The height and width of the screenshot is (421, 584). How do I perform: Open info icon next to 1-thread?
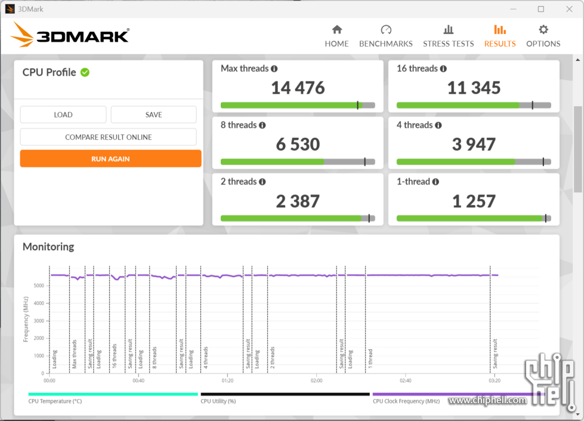pyautogui.click(x=435, y=182)
